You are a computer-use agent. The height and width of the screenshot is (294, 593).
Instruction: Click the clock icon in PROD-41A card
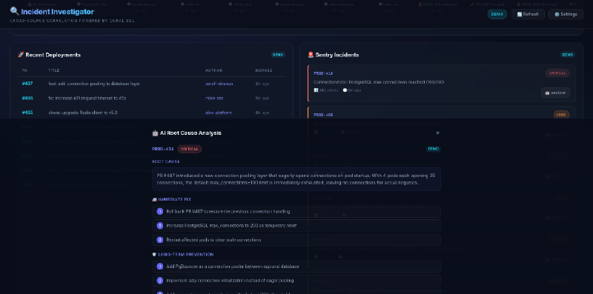(x=345, y=90)
